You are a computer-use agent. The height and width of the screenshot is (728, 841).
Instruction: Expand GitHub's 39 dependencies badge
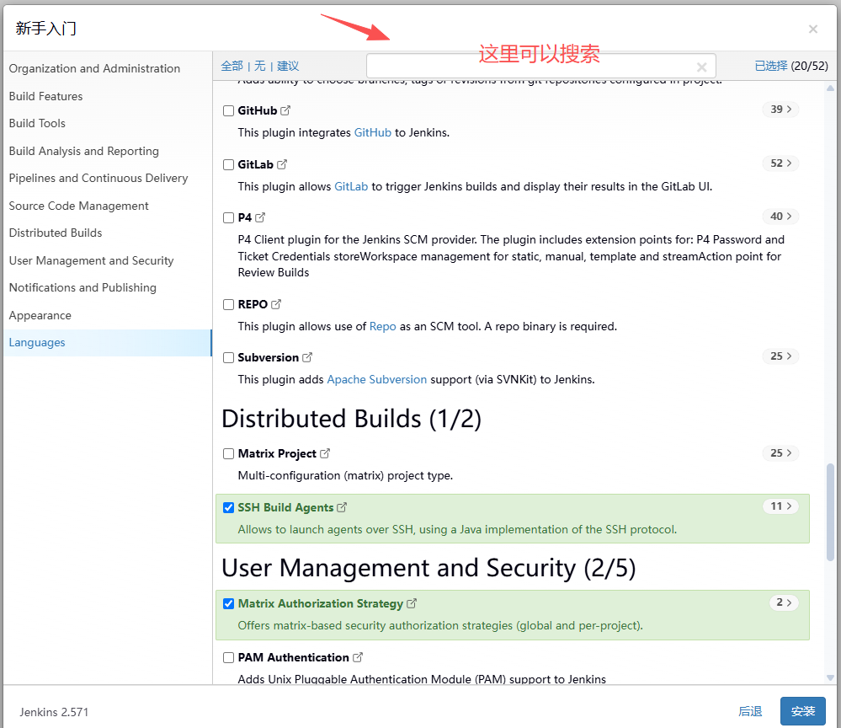point(780,110)
